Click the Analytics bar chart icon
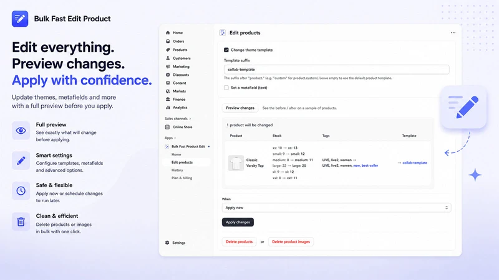 [168, 108]
